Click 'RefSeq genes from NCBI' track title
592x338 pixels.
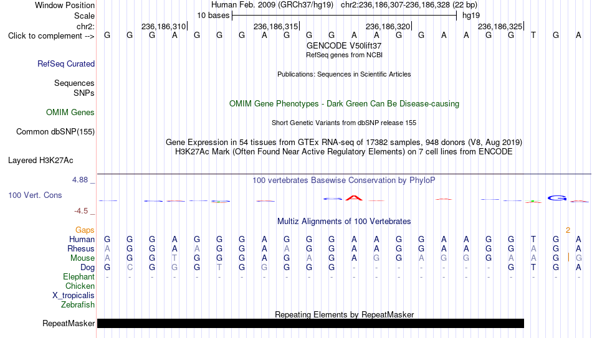pos(344,55)
